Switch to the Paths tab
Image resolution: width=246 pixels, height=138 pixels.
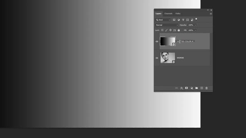click(x=178, y=14)
